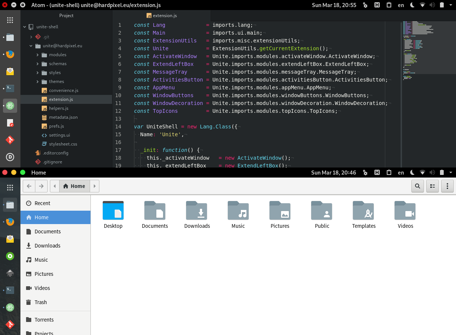Click green play icon in Files screen dock
Viewport: 456px width, 335px height.
[x=10, y=256]
